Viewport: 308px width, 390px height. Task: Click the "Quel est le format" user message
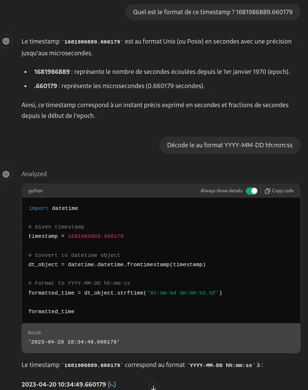point(213,12)
